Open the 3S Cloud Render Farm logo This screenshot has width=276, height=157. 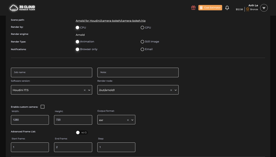tap(22, 8)
